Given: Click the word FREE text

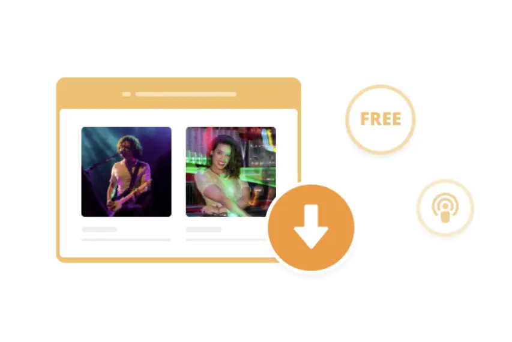Looking at the screenshot, I should [381, 119].
